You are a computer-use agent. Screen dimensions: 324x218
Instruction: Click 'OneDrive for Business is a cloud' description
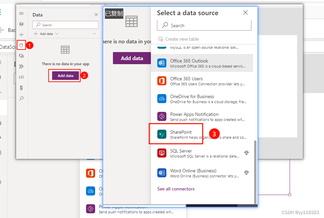click(x=208, y=102)
